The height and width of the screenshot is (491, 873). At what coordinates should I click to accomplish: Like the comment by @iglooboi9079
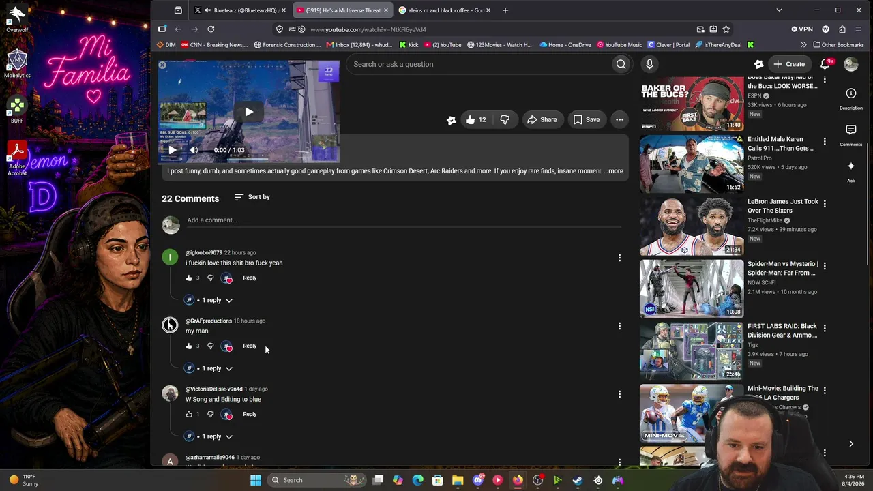click(x=189, y=278)
